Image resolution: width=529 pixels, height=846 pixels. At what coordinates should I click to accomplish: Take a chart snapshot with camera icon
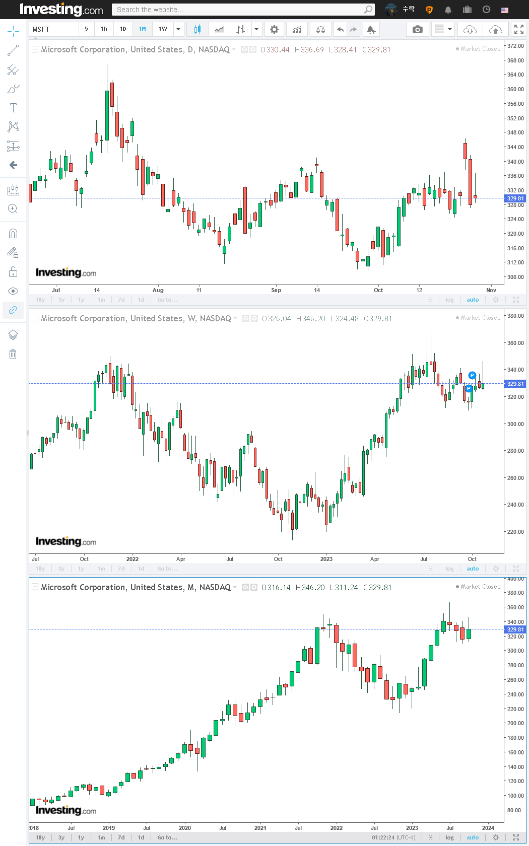pos(418,29)
